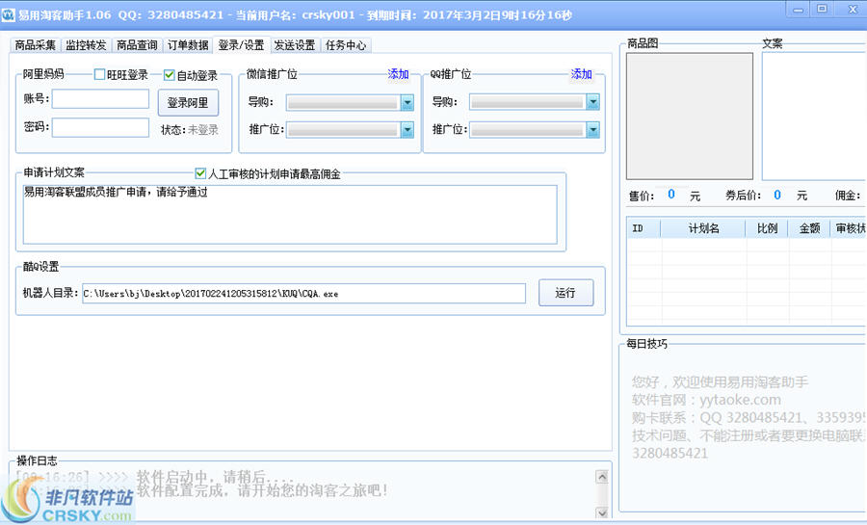
Task: Click the 账号 input field
Action: tap(100, 99)
